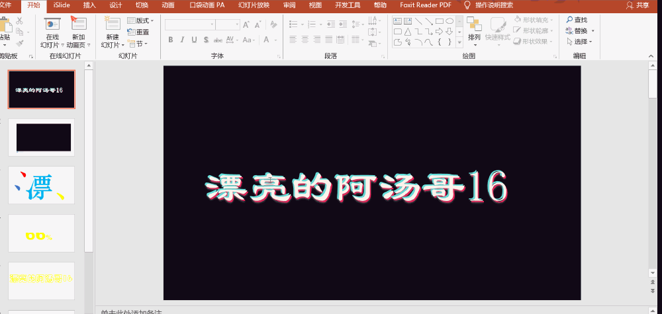Switch to the 设计 design tab

point(115,5)
